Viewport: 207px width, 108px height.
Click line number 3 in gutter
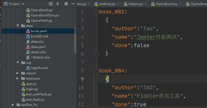(82, 28)
